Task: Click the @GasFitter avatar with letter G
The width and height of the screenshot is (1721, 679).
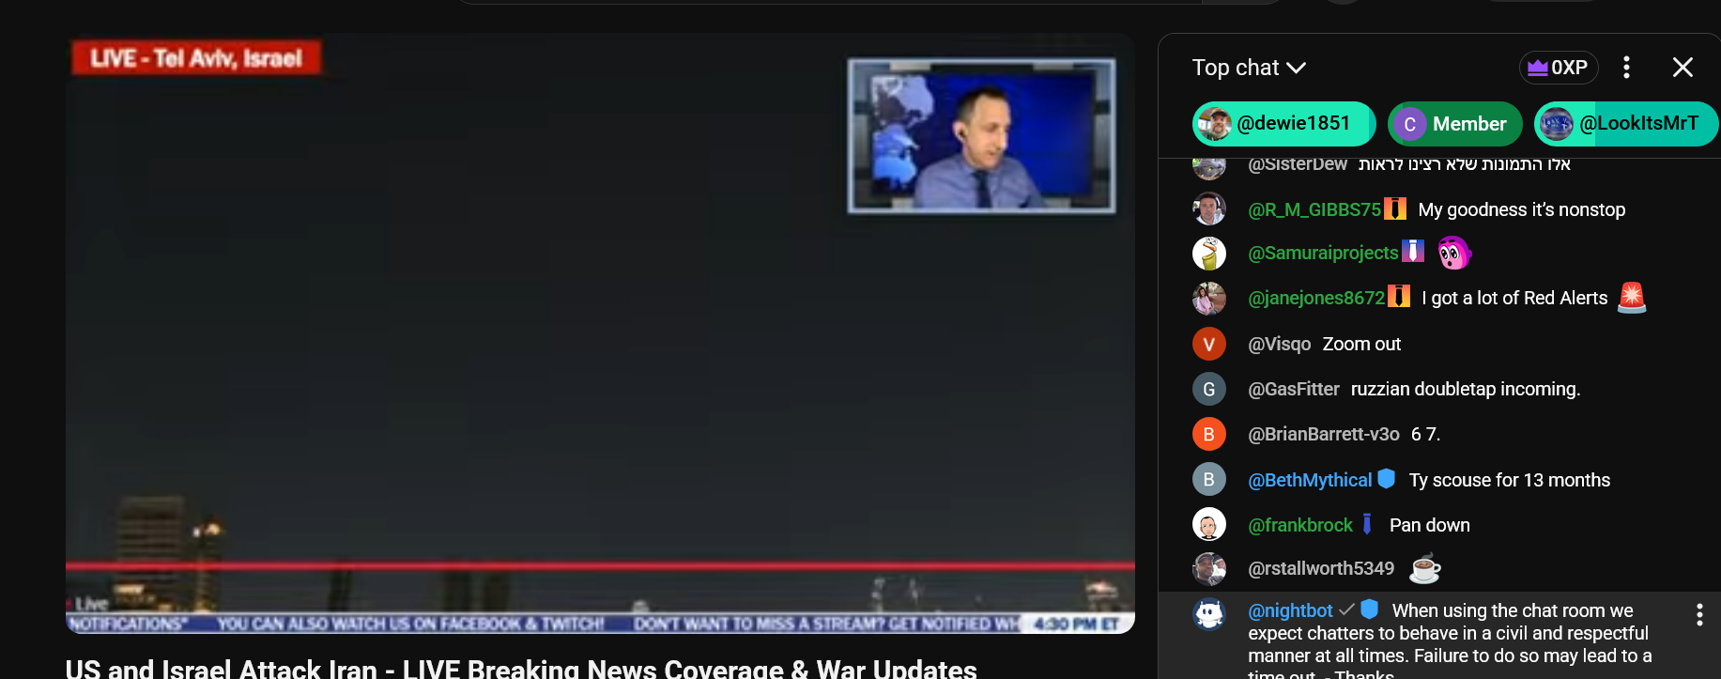Action: 1209,389
